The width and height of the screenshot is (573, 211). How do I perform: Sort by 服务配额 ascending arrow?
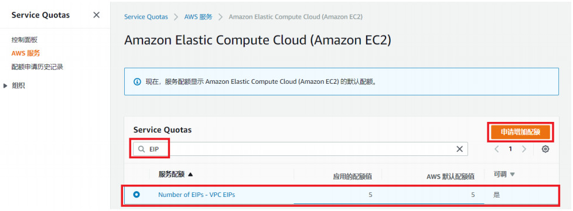(190, 175)
